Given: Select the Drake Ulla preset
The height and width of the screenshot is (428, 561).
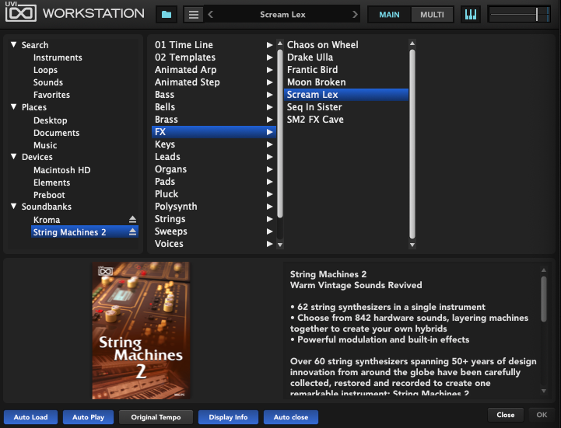Looking at the screenshot, I should pos(346,57).
